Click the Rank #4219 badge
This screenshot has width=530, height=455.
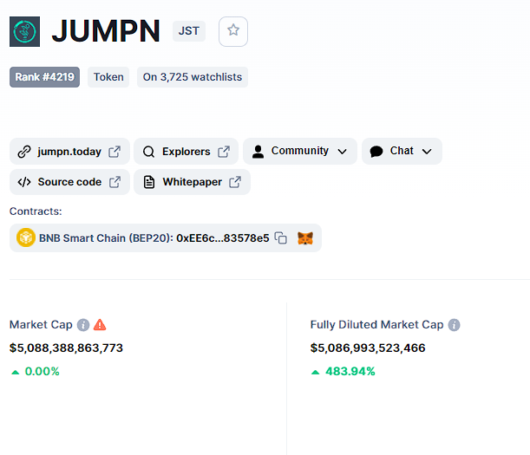44,77
